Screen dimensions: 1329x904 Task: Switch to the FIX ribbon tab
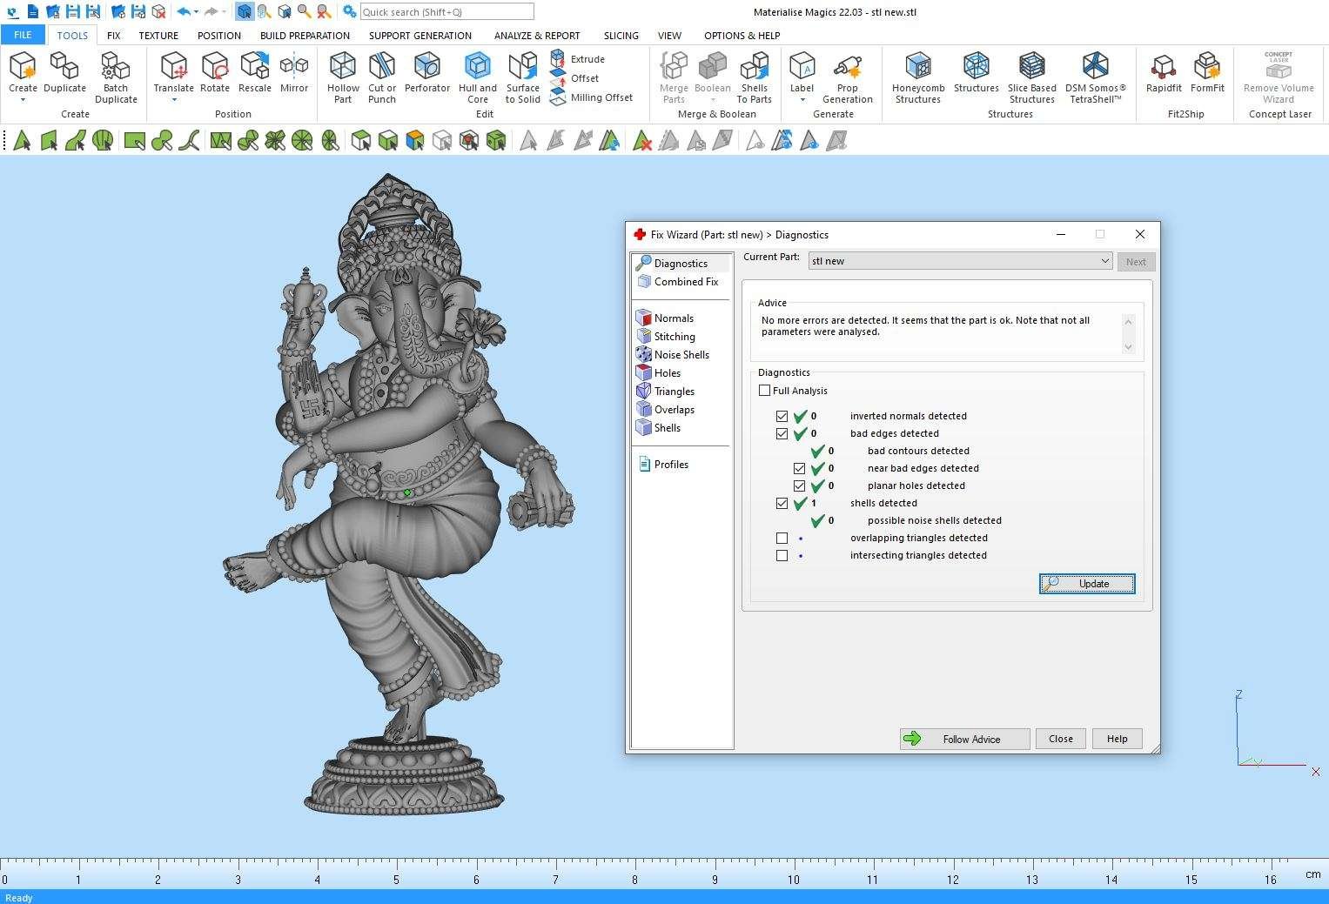pos(113,36)
